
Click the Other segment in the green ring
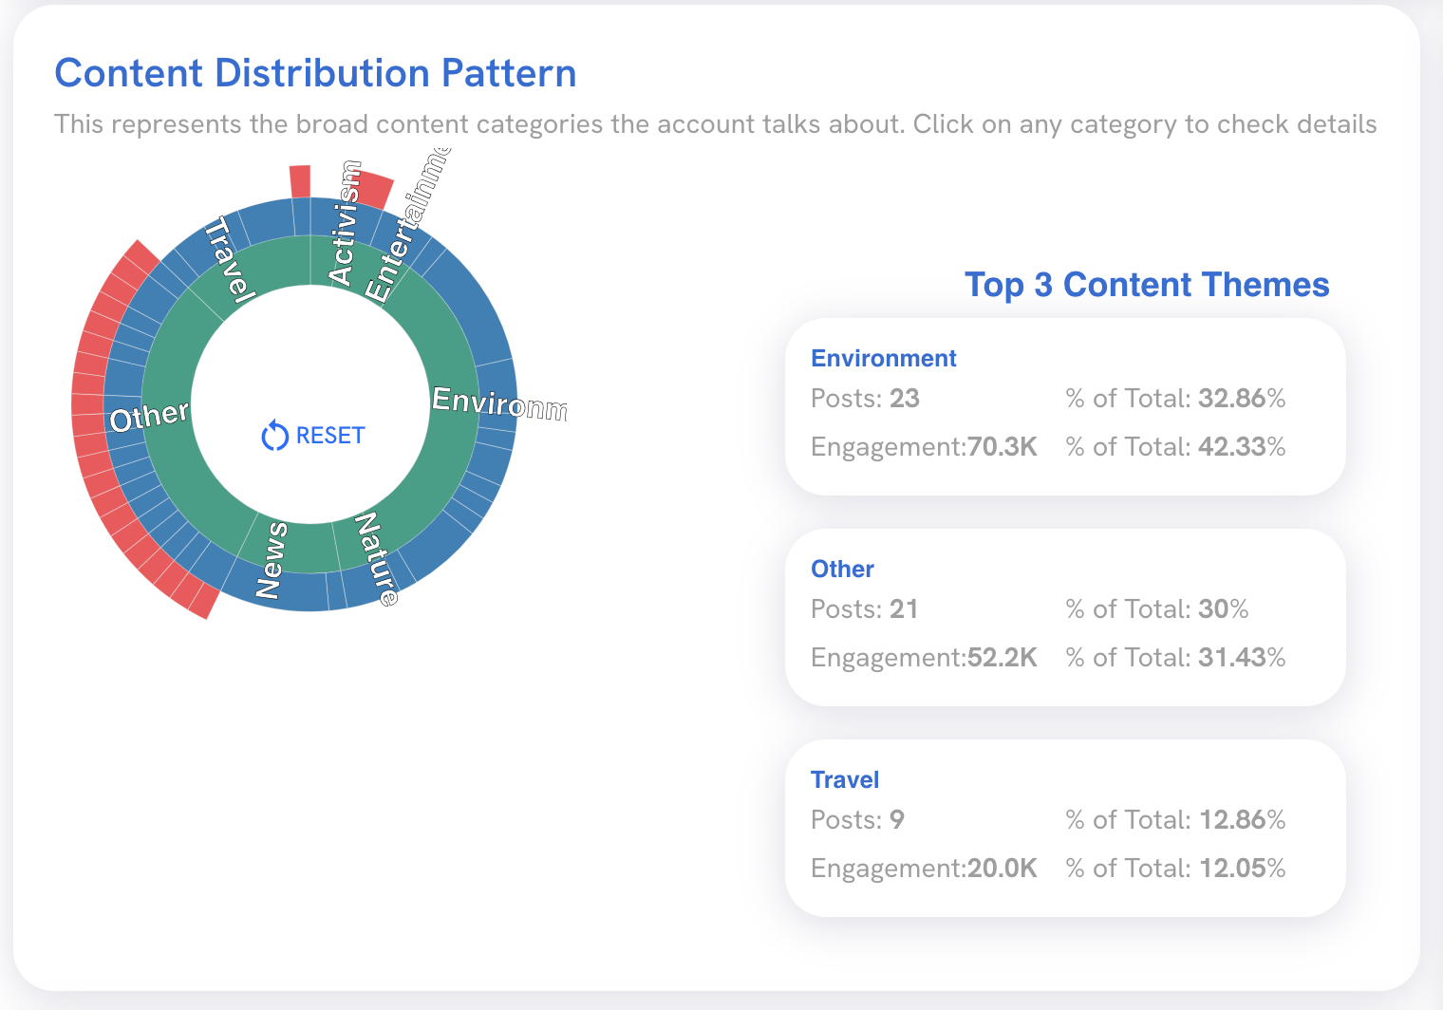coord(171,418)
